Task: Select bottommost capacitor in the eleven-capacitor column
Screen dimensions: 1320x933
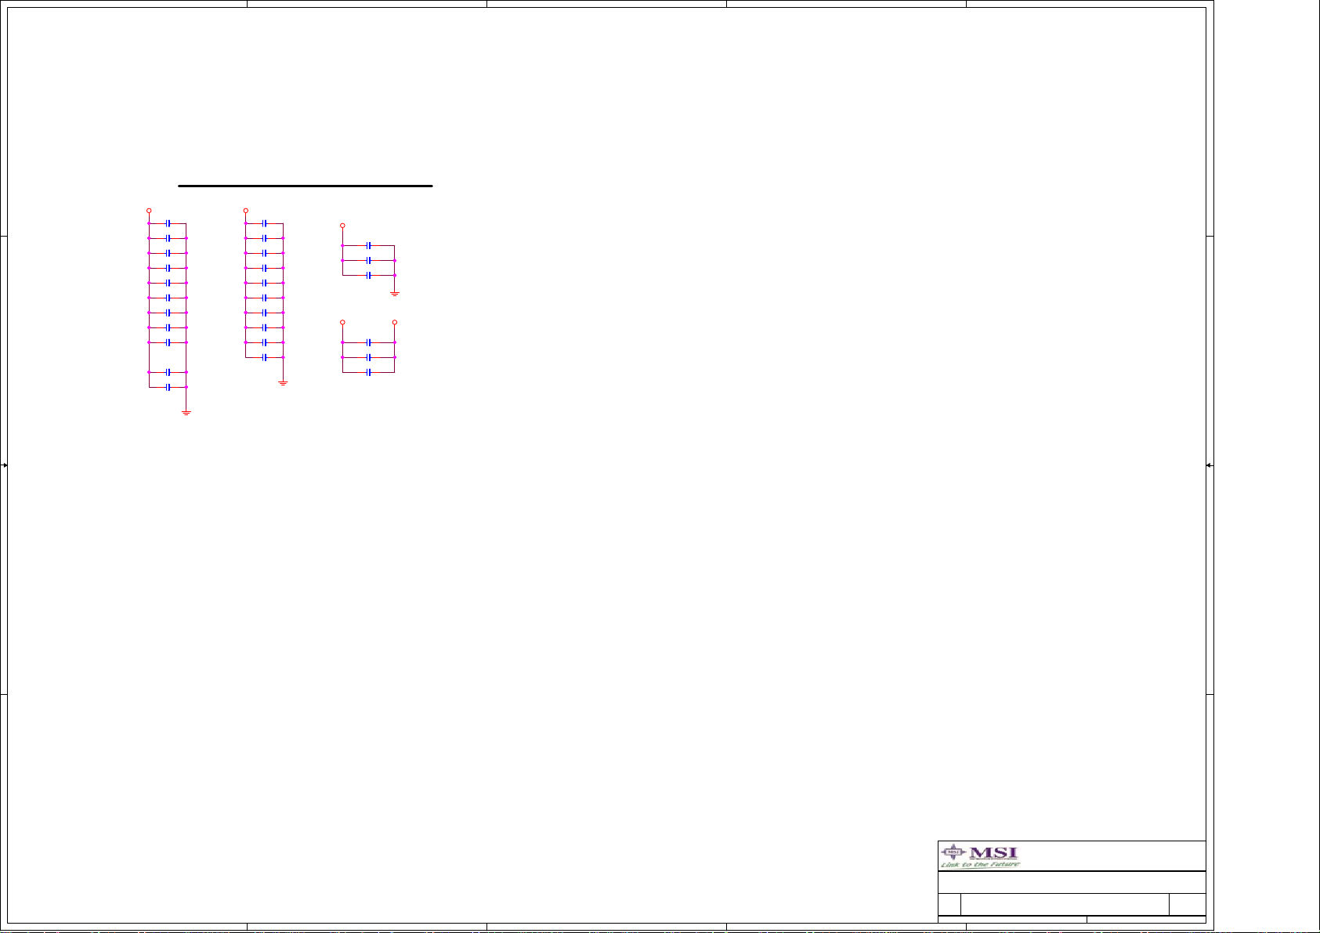Action: tap(168, 387)
